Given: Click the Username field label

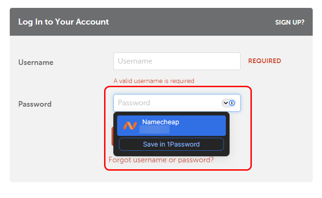Looking at the screenshot, I should tap(36, 62).
